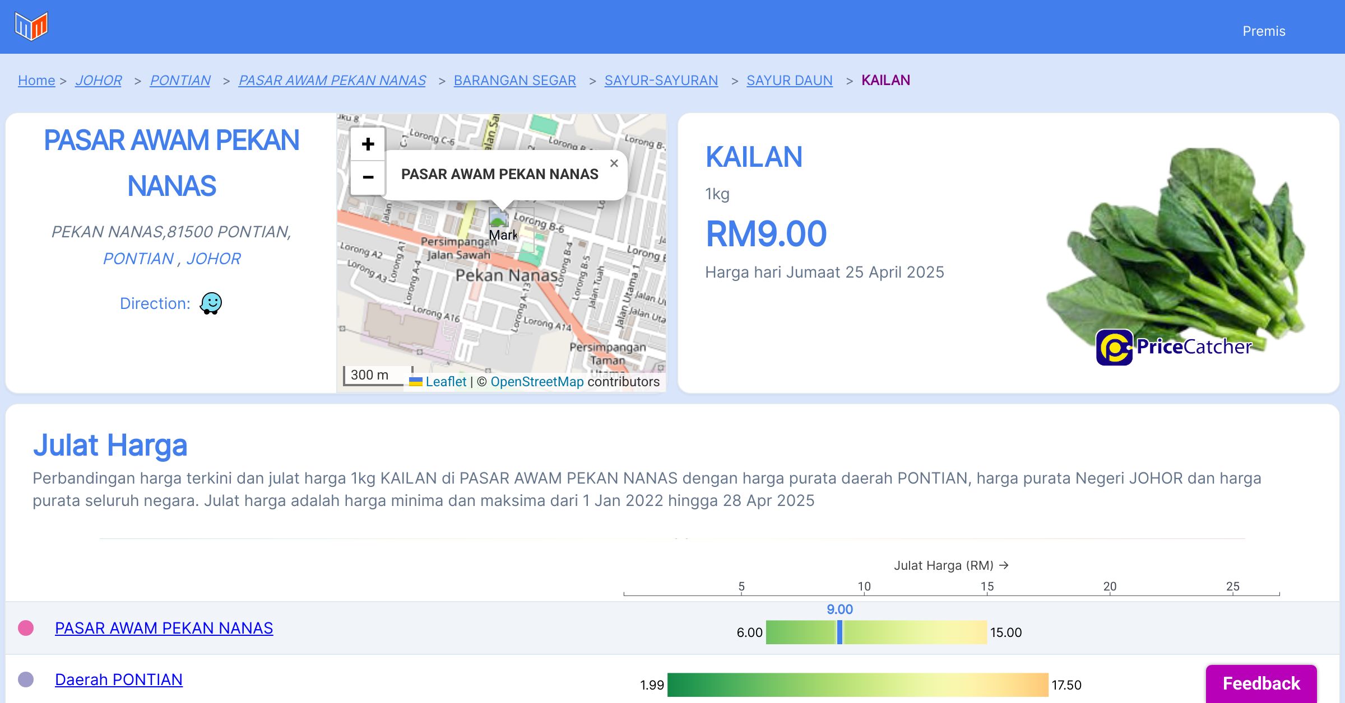Zoom in on the map
Image resolution: width=1345 pixels, height=703 pixels.
click(368, 144)
